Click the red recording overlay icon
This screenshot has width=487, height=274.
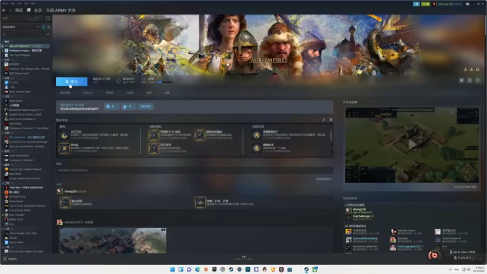pos(434,255)
